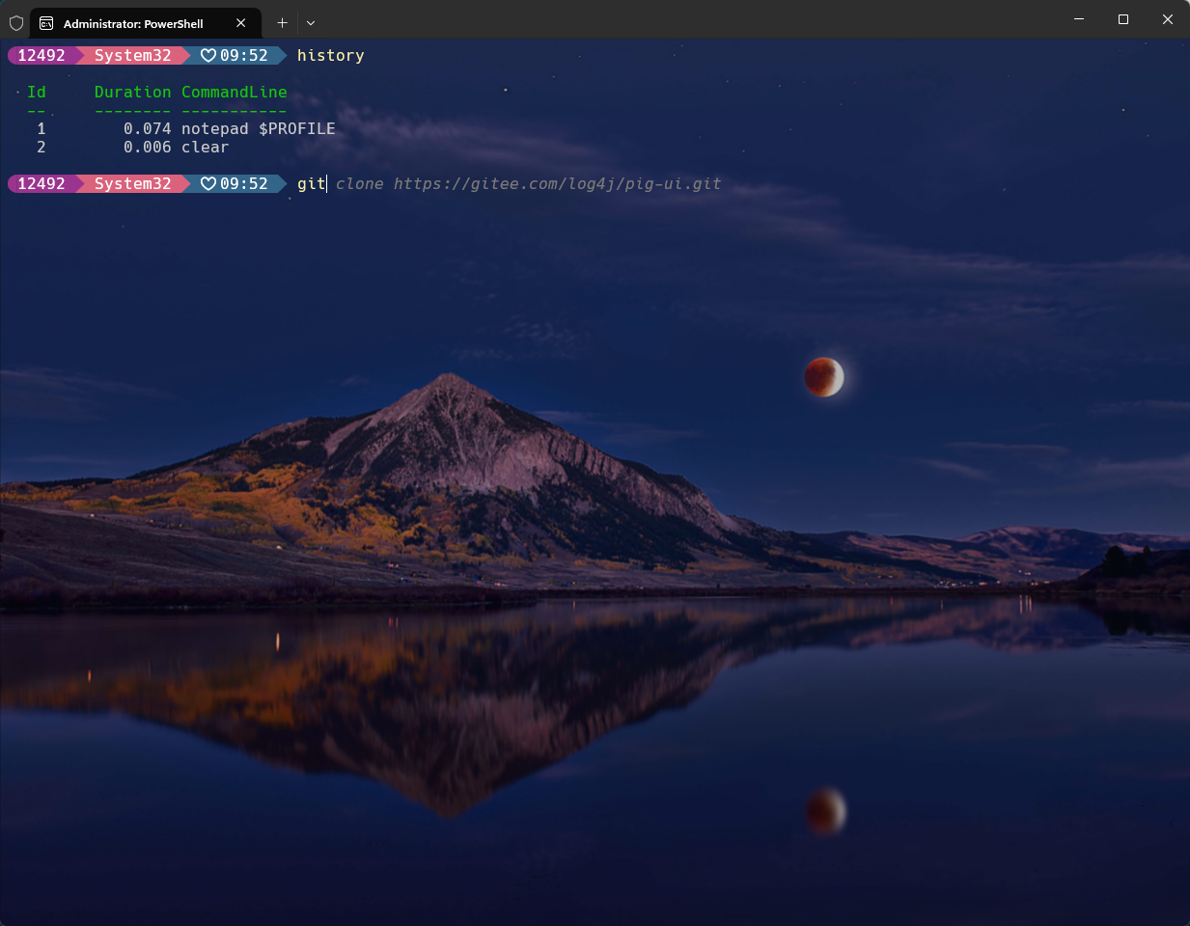Expand the new tab profile dropdown chevron

(311, 22)
